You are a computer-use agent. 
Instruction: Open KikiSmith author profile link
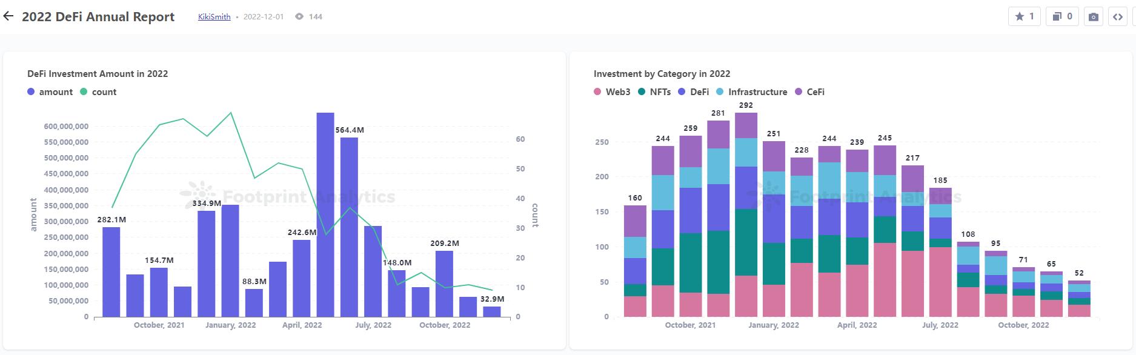(214, 17)
